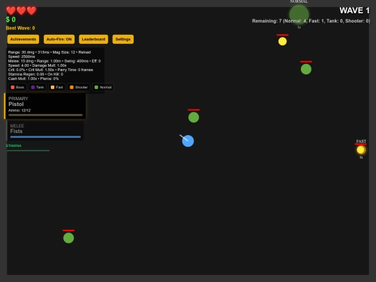Viewport: 376px width, 282px height.
Task: Target the green enemy nearest the player
Action: [194, 118]
